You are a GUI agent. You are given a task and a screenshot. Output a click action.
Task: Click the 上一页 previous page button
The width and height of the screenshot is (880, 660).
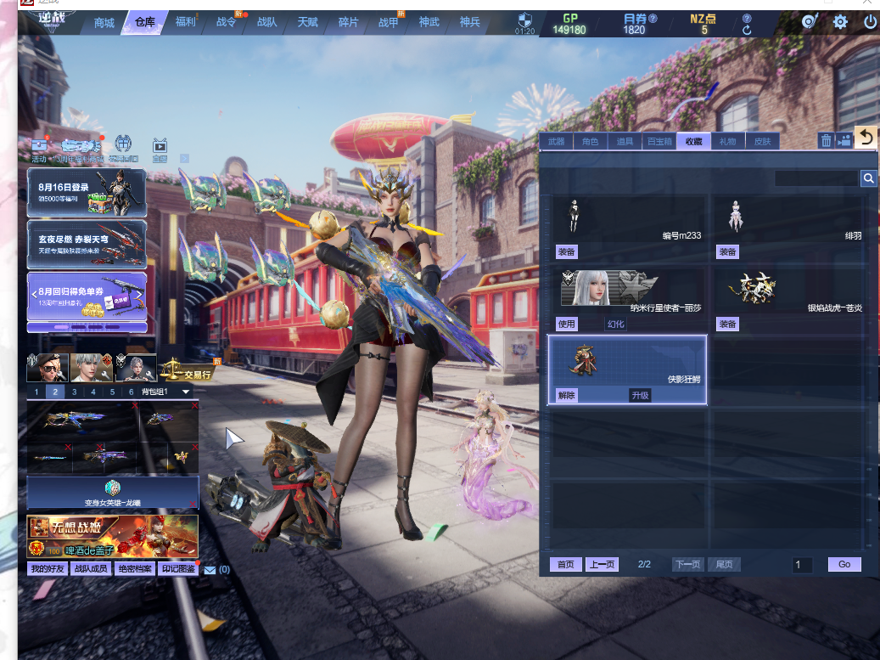[602, 565]
